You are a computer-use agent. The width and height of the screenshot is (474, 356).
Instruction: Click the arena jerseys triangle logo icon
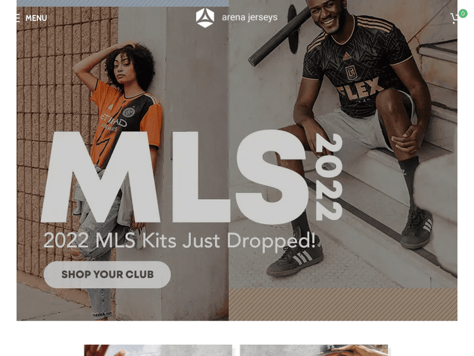point(205,18)
